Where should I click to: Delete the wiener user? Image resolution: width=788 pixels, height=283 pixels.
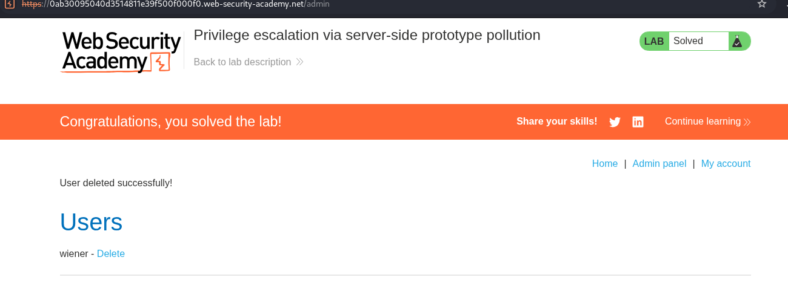[x=111, y=254]
